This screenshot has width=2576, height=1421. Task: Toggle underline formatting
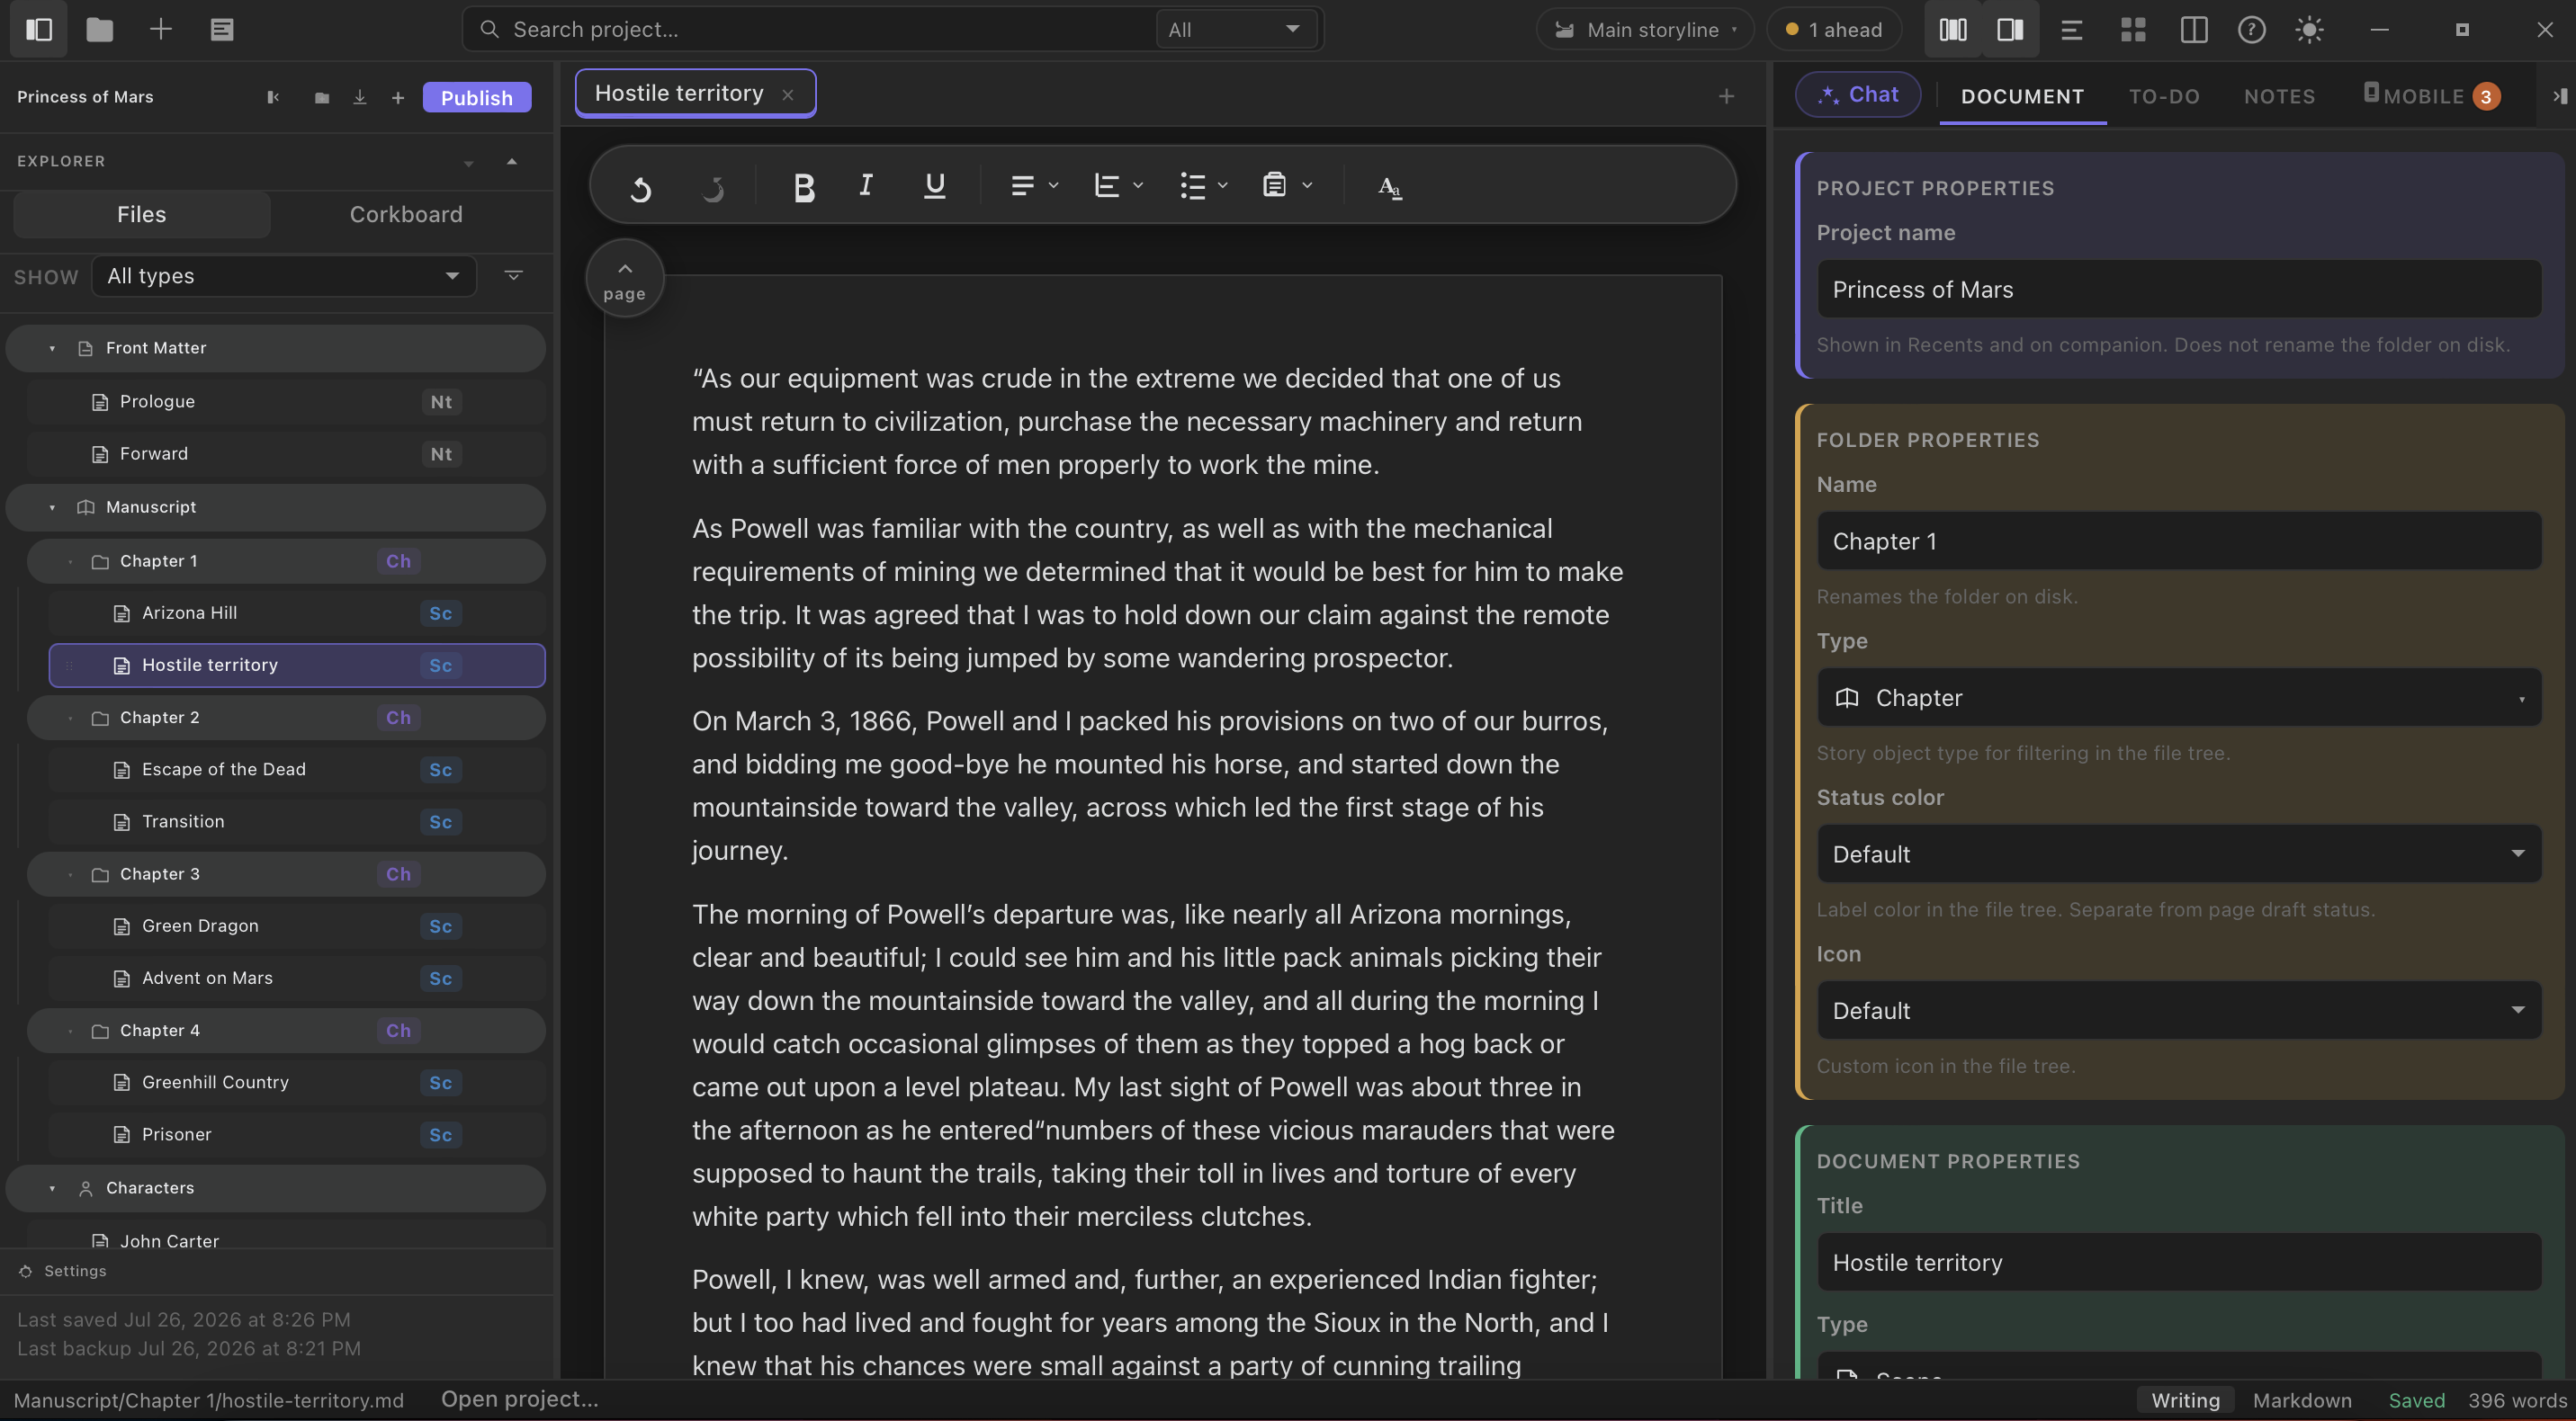(x=934, y=186)
